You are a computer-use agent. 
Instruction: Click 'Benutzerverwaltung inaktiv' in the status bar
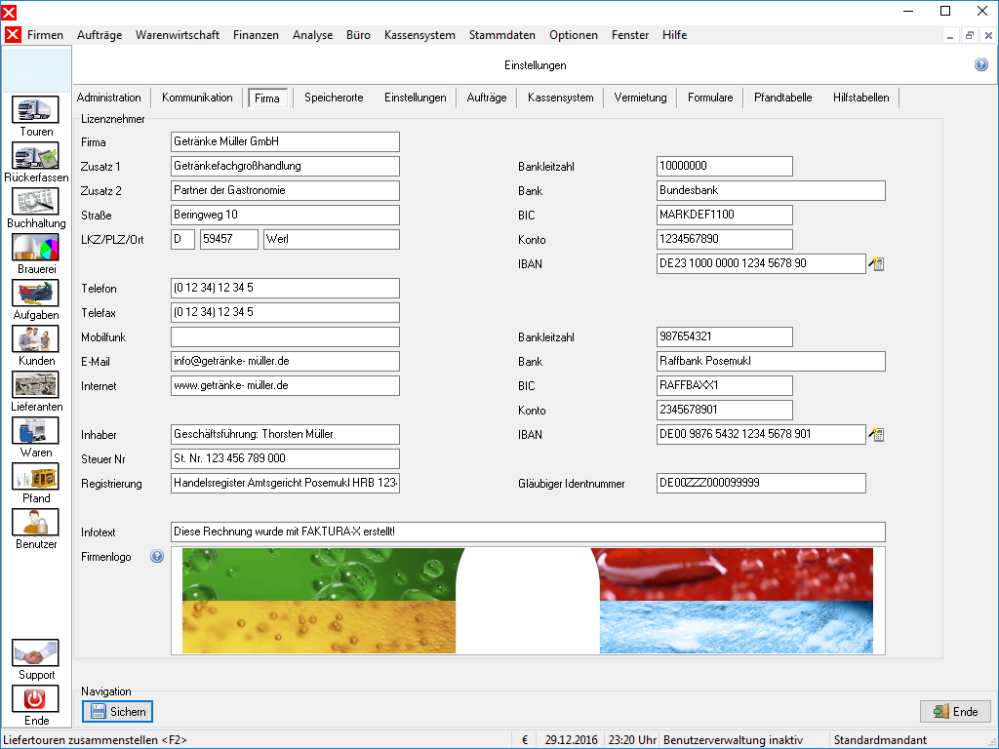click(x=733, y=740)
